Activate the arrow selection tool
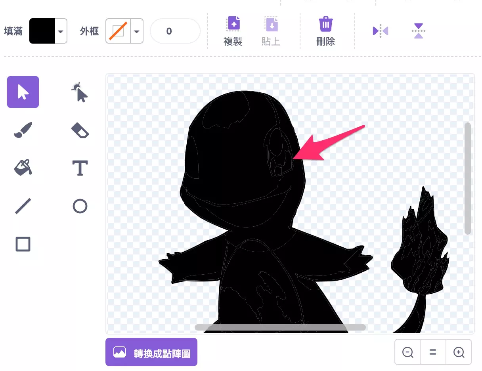Image resolution: width=482 pixels, height=371 pixels. coord(23,92)
